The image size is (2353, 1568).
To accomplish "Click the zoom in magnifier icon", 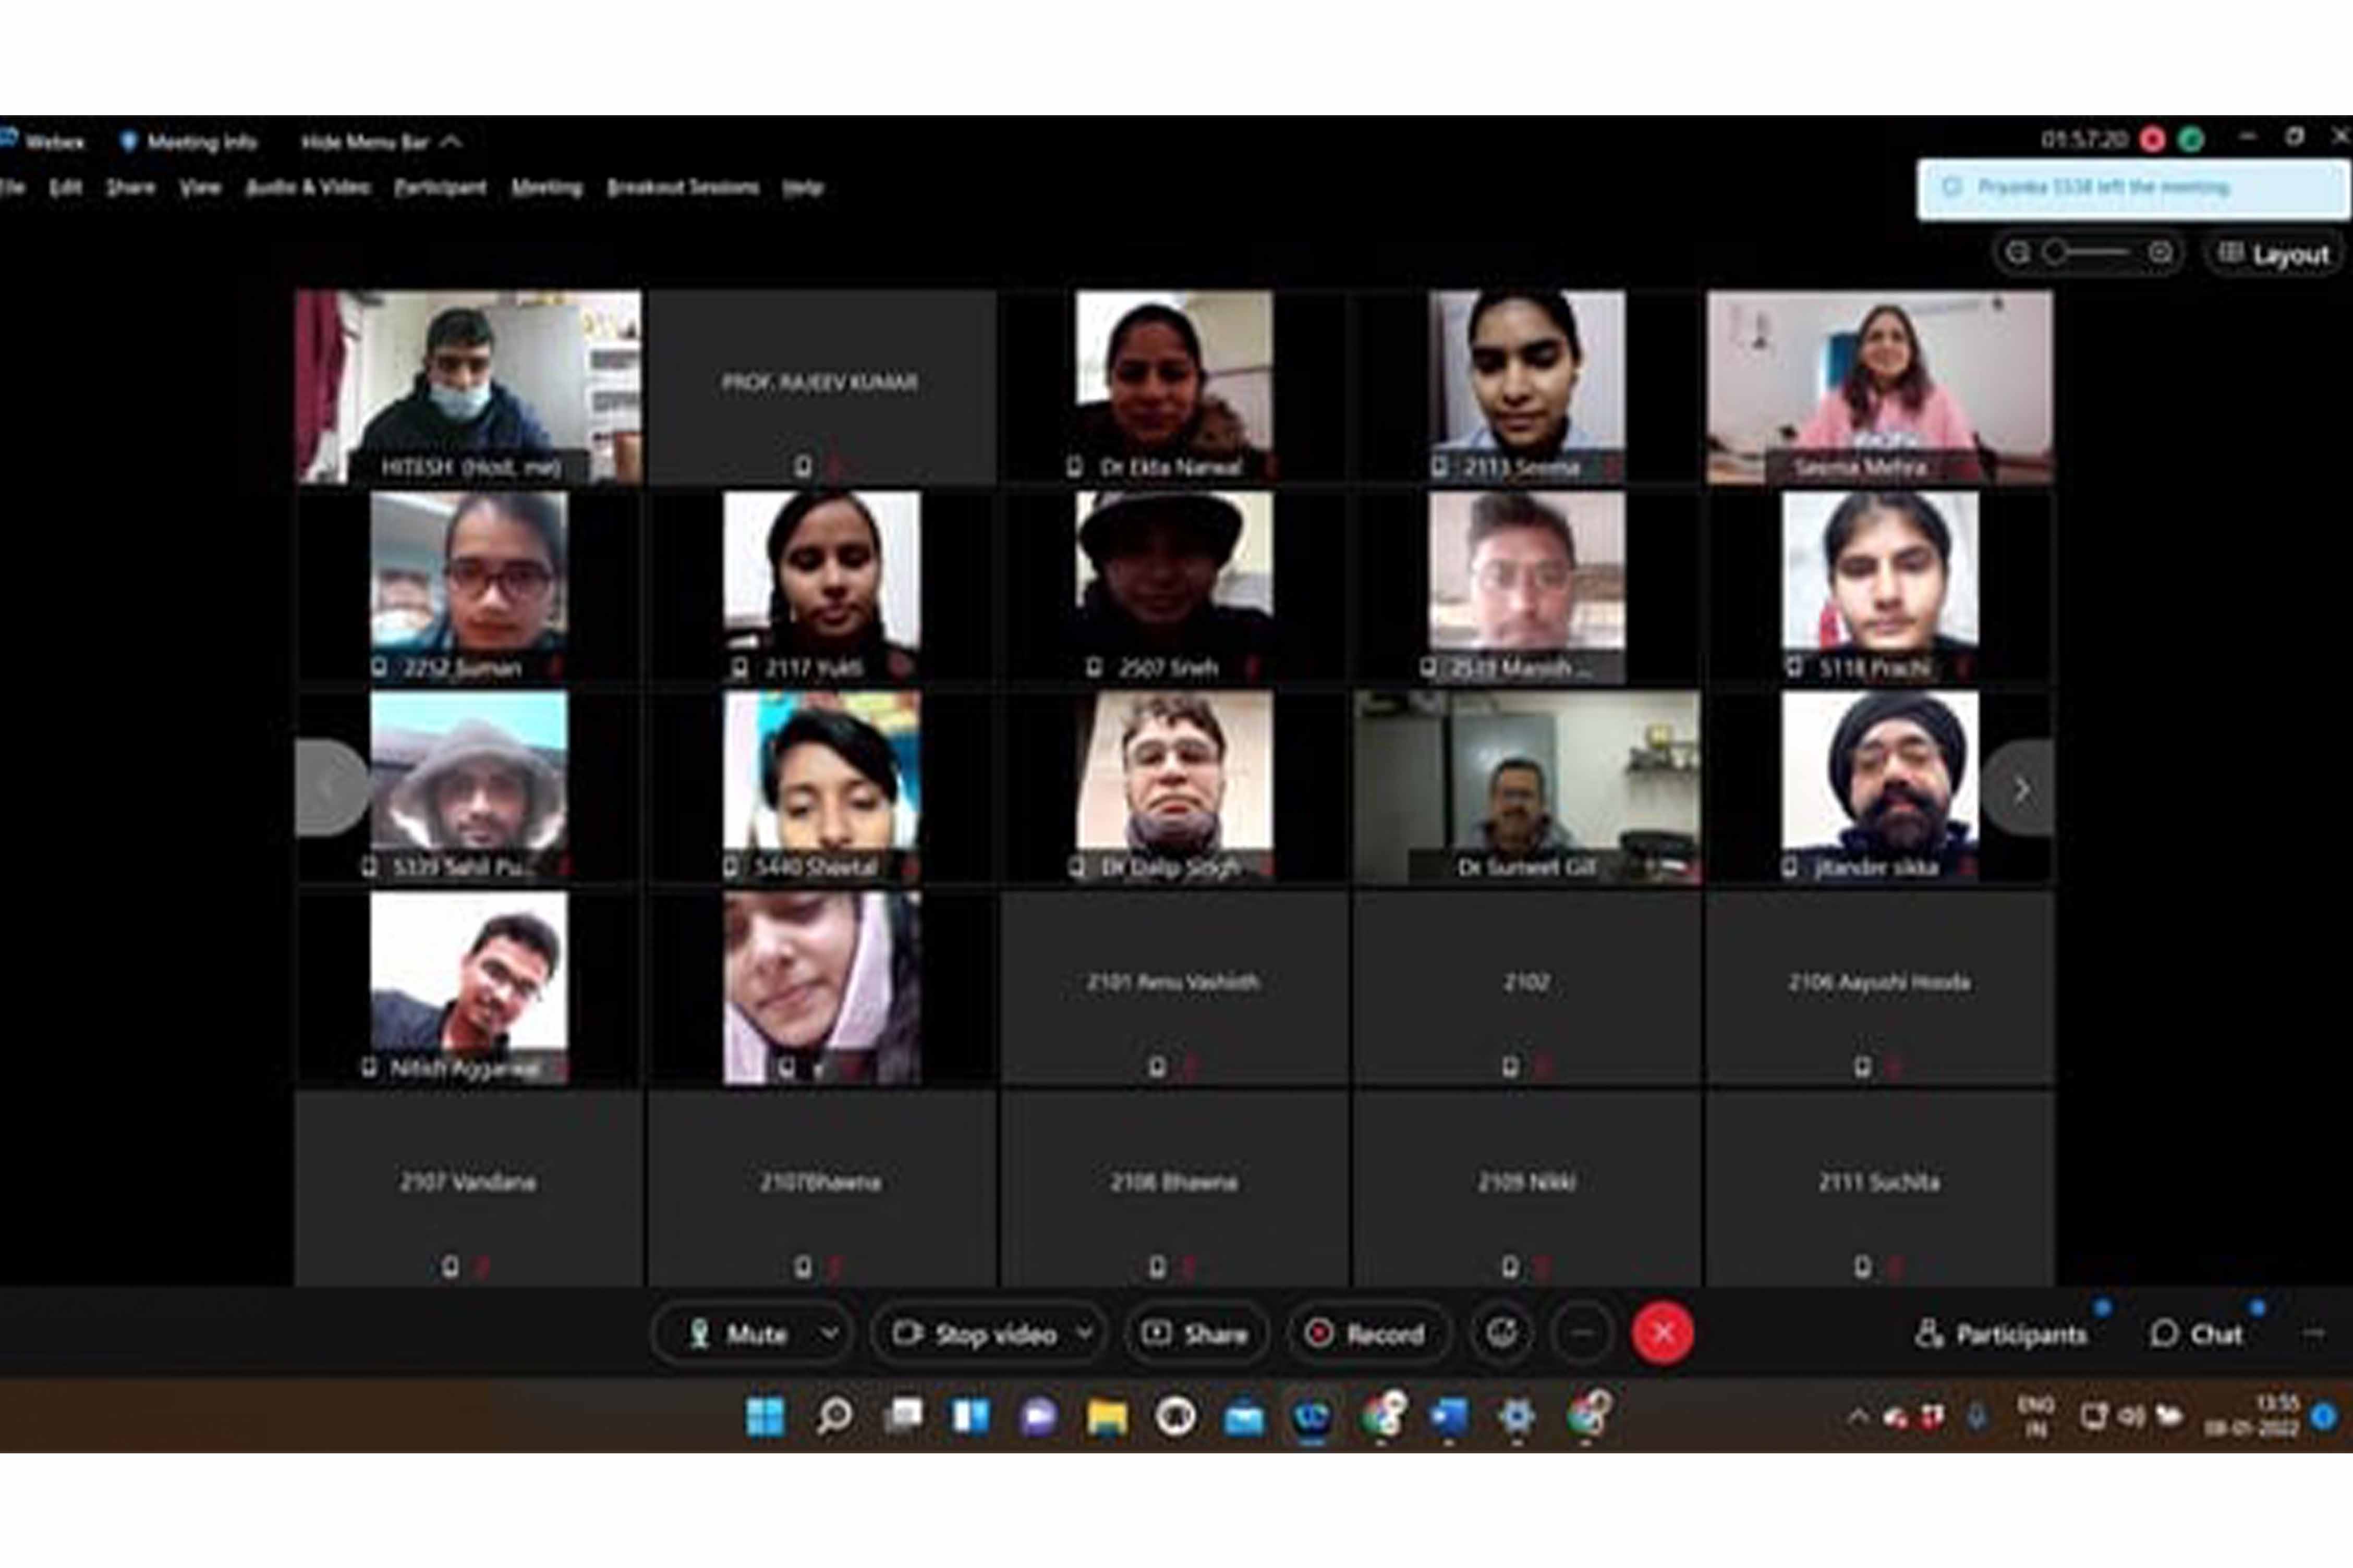I will (x=2160, y=253).
